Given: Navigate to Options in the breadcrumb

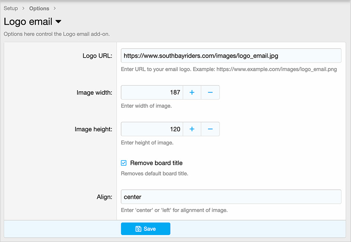Looking at the screenshot, I should tap(39, 8).
